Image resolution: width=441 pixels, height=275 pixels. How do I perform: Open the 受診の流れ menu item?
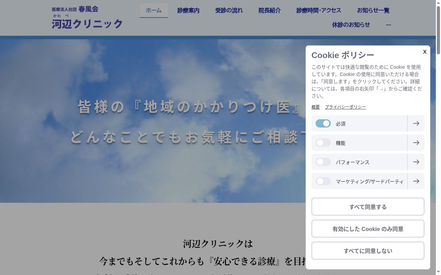(x=229, y=10)
